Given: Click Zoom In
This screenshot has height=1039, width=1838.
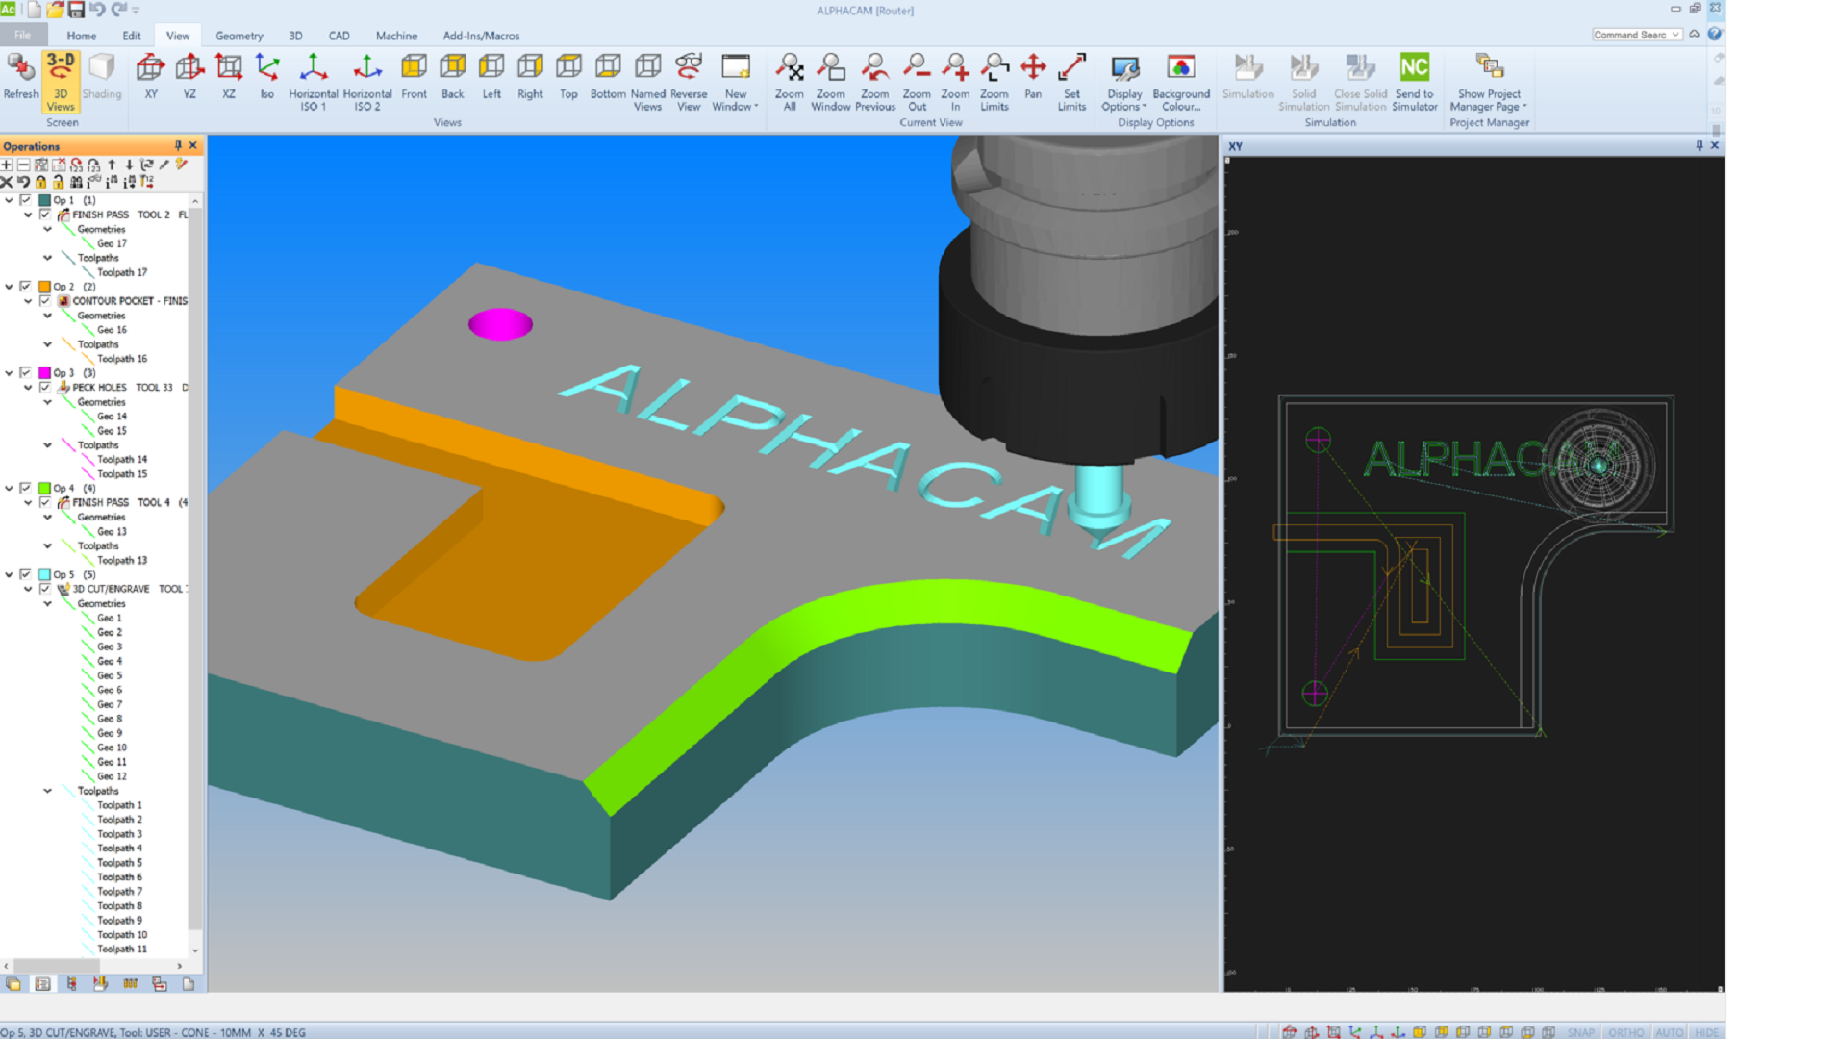Looking at the screenshot, I should [x=955, y=82].
